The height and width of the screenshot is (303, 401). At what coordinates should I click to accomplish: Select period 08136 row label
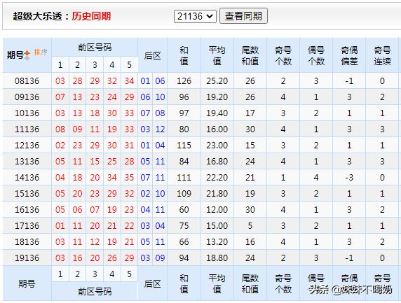[x=27, y=81]
